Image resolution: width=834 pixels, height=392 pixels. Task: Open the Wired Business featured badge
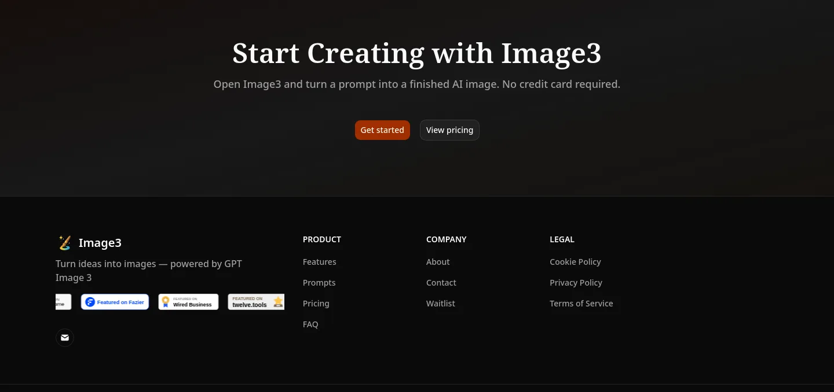pos(189,302)
